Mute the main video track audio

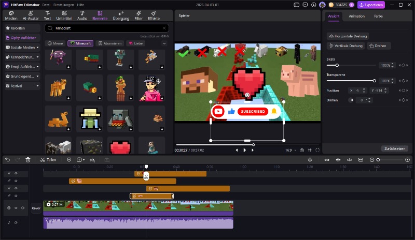(x=23, y=208)
